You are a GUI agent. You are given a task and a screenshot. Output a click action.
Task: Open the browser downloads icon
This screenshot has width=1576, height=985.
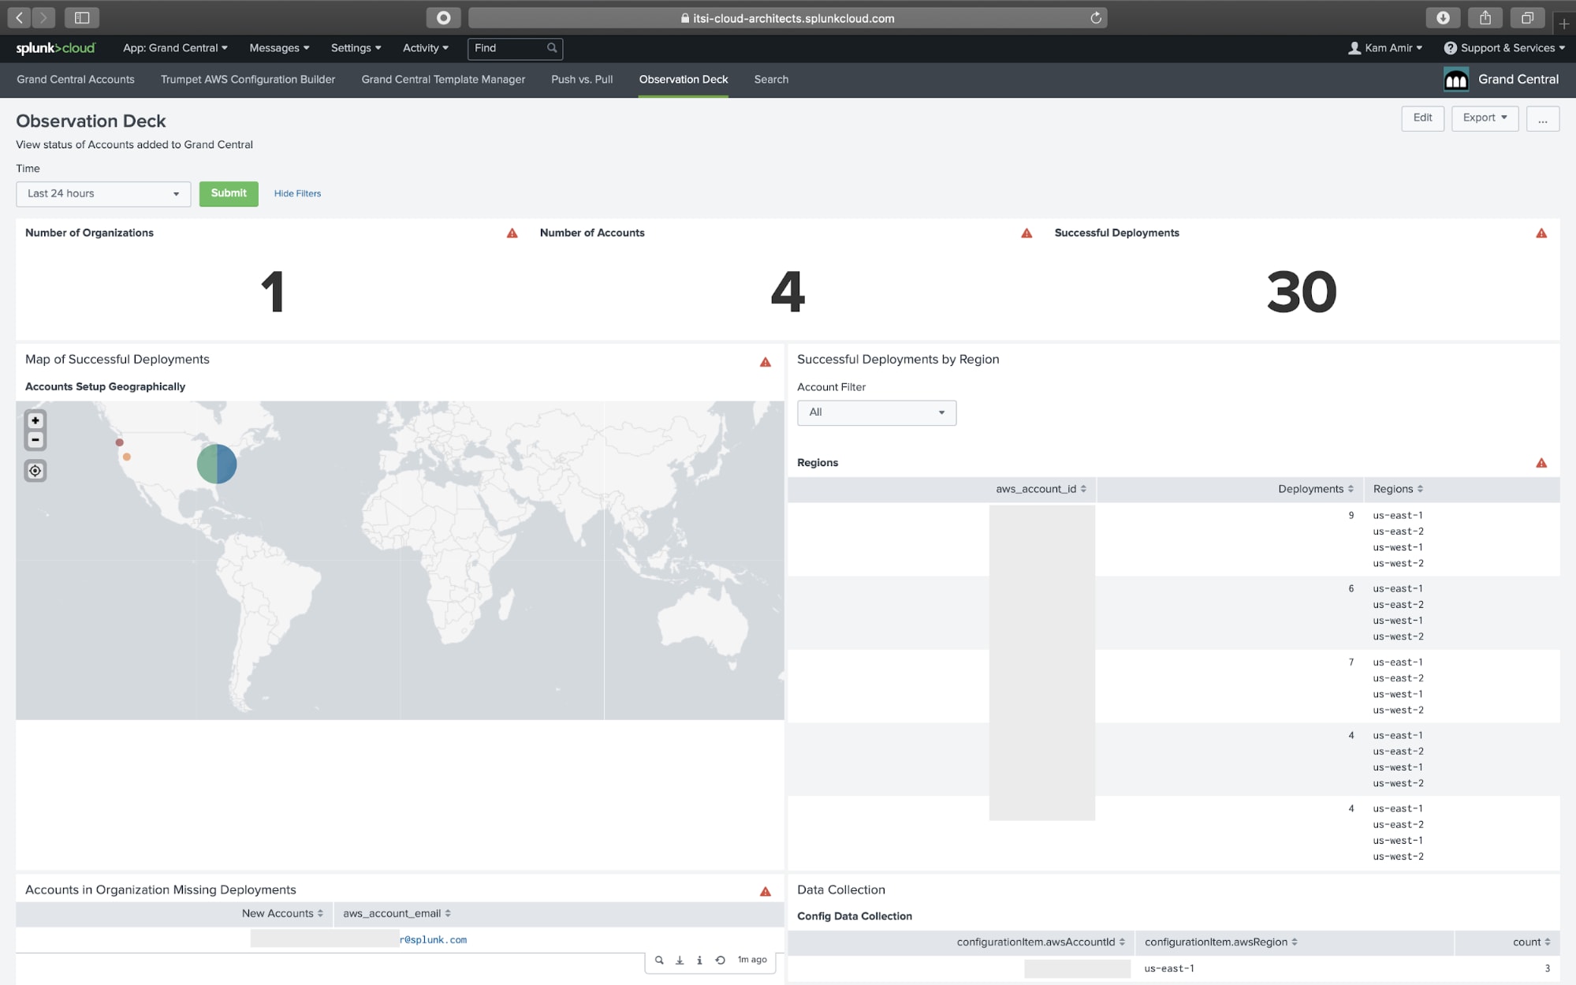[x=1443, y=17]
